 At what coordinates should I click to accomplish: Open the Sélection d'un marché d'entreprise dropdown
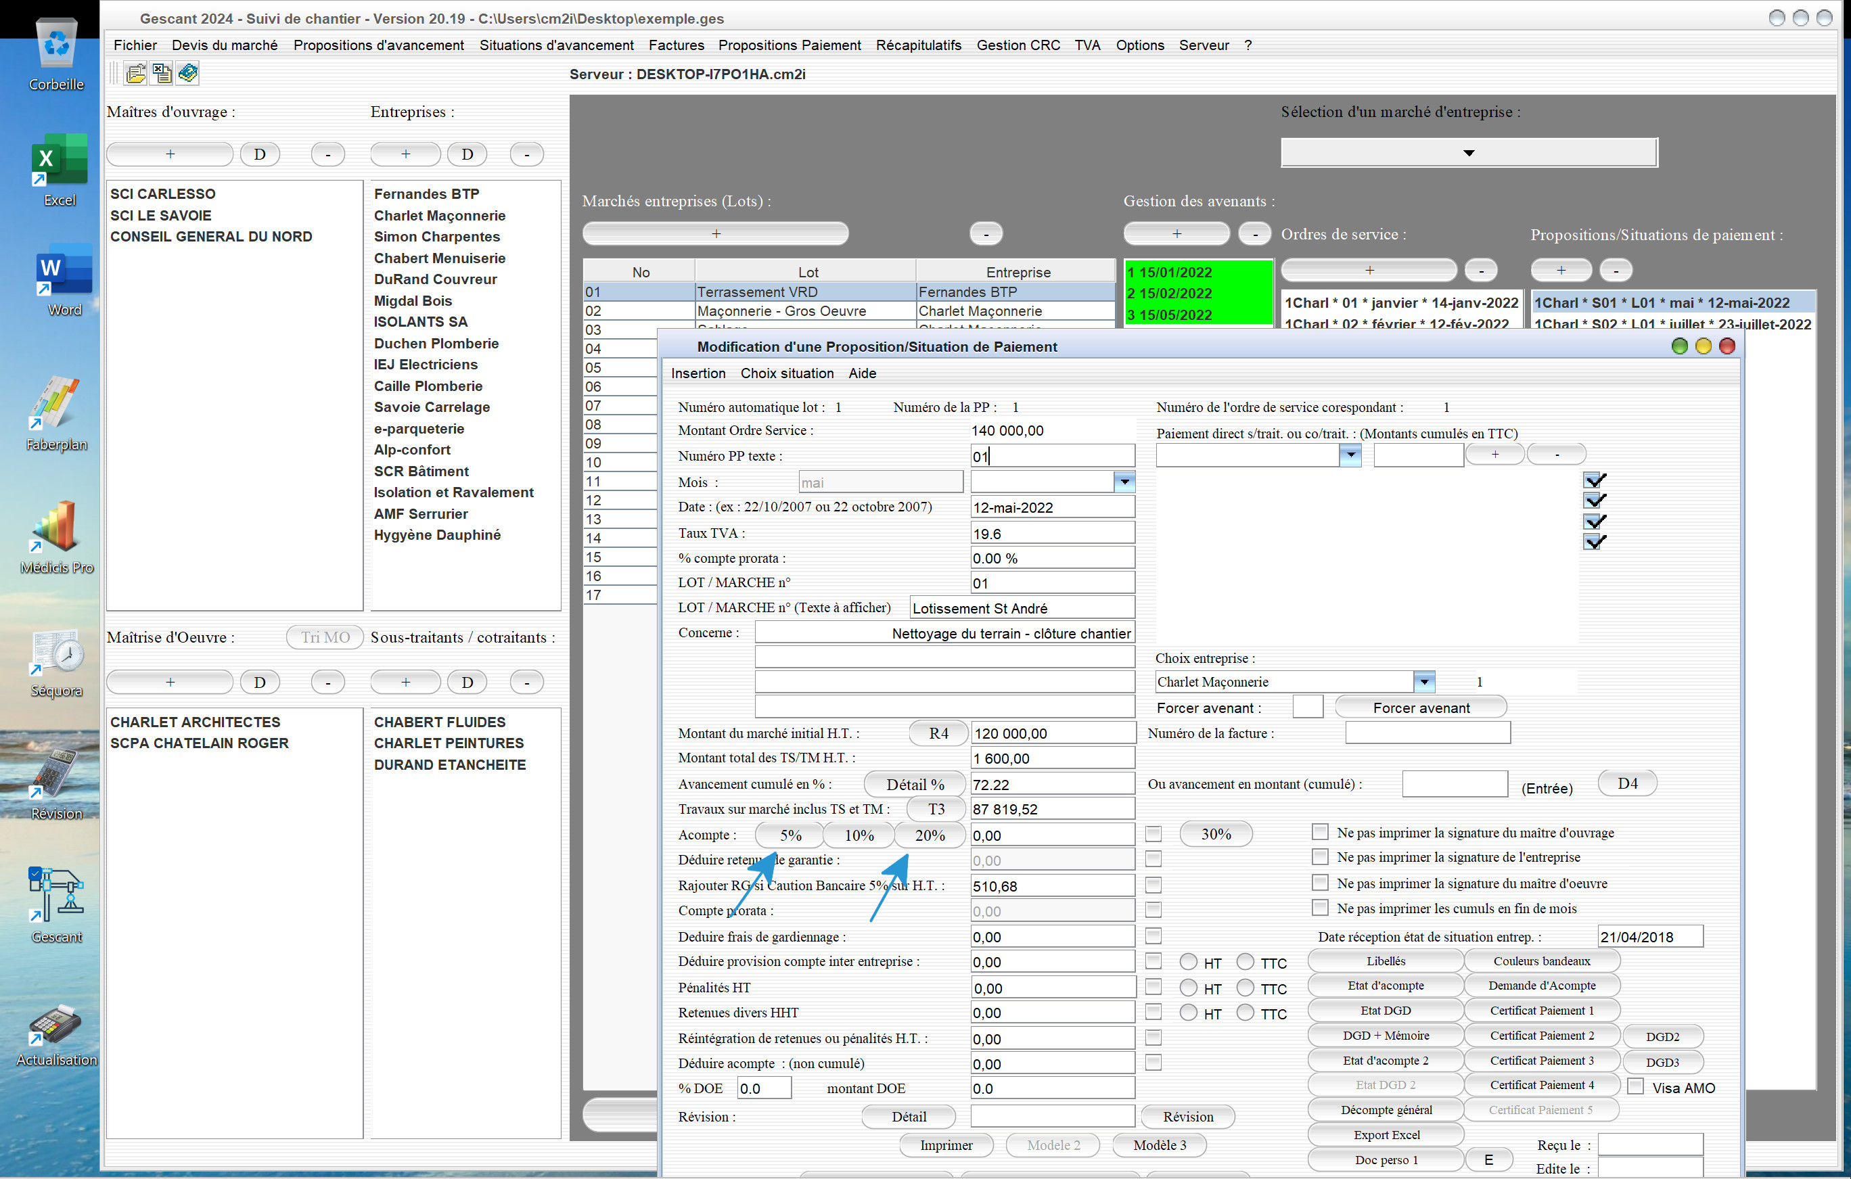pos(1469,152)
